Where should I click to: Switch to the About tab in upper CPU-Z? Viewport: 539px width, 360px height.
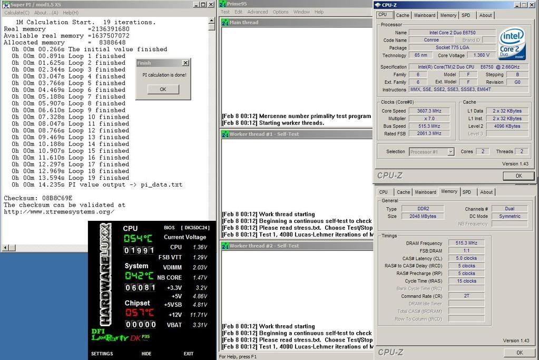485,15
